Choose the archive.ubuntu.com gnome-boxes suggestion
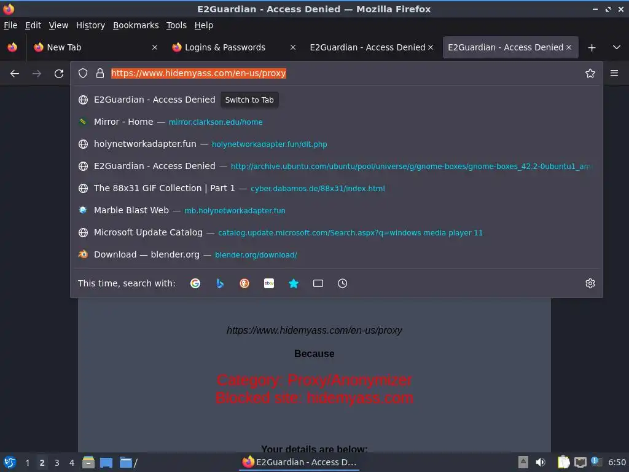 (336, 166)
